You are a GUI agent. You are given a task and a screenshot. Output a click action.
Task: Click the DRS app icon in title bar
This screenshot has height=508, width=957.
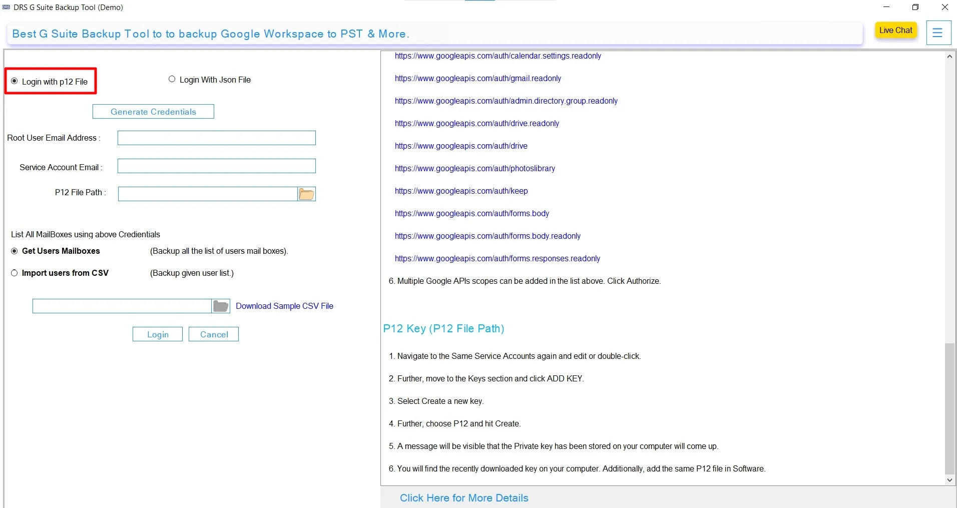[x=6, y=8]
